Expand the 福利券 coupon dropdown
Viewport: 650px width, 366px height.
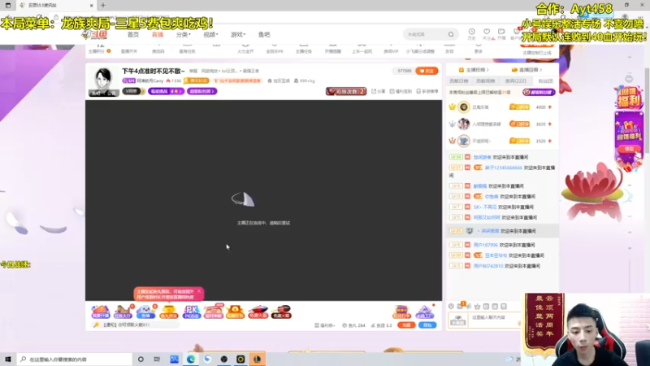[325, 325]
